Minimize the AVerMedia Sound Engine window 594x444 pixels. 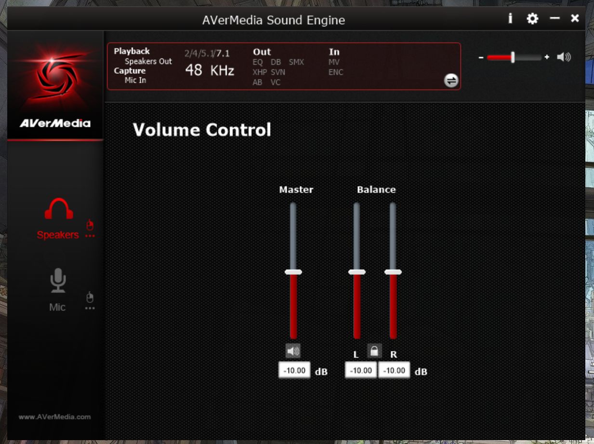click(555, 18)
